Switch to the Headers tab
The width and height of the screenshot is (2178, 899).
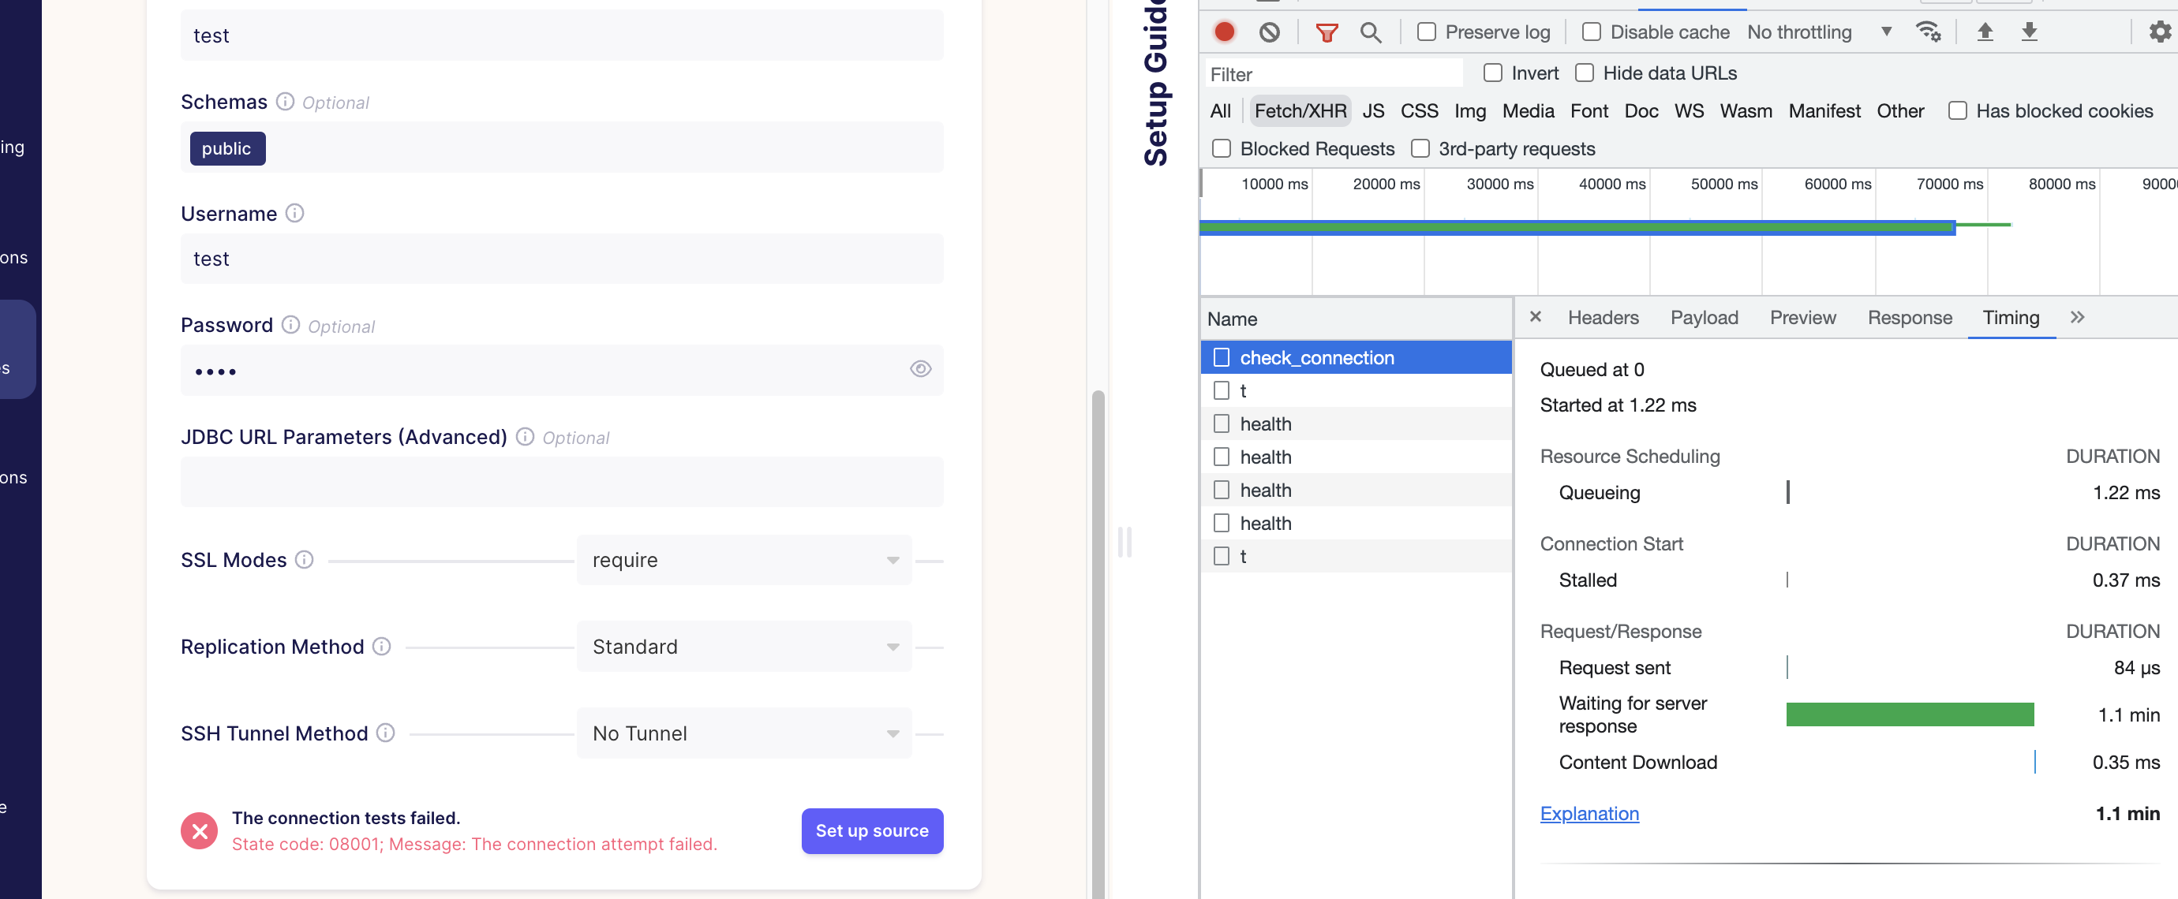pyautogui.click(x=1602, y=318)
